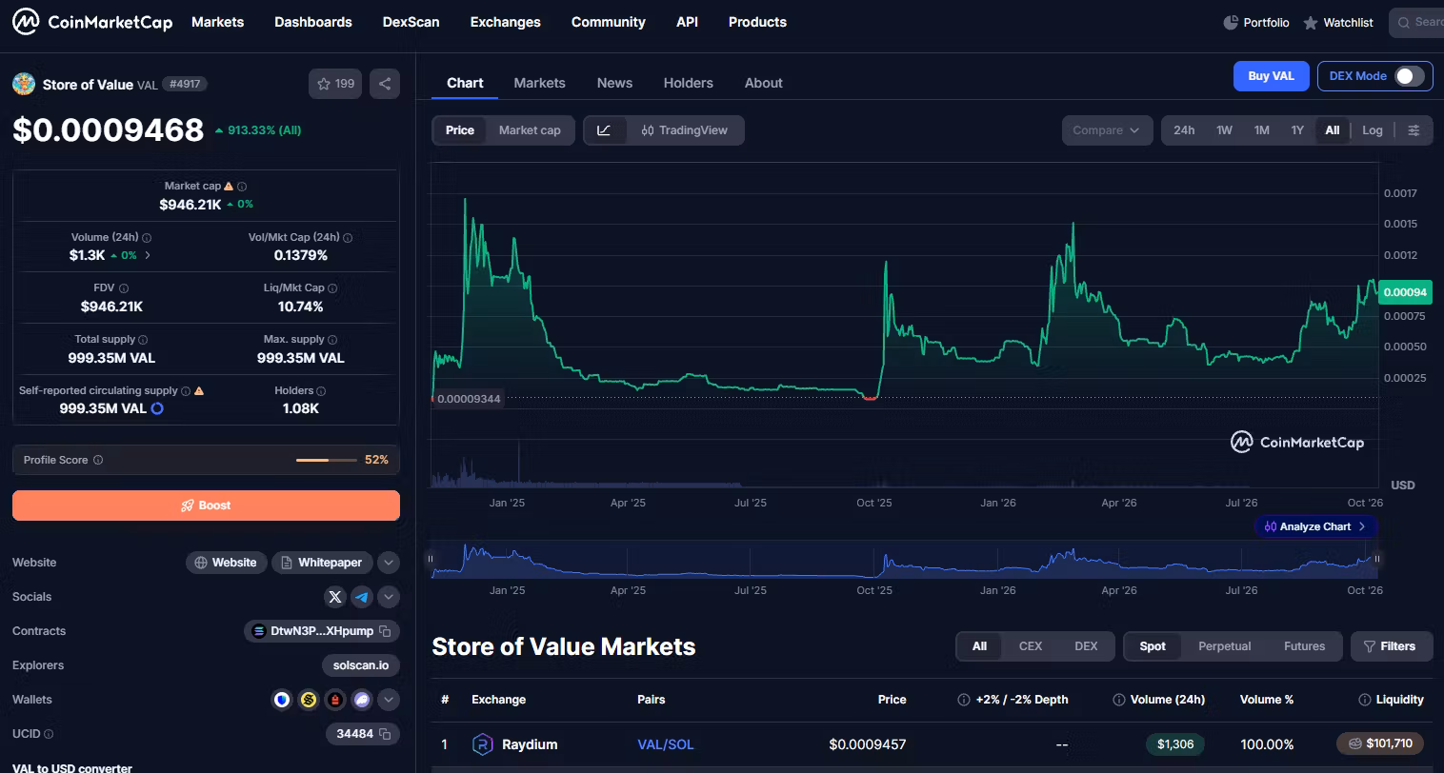The image size is (1444, 773).
Task: Open chart settings sliders icon
Action: coord(1414,130)
